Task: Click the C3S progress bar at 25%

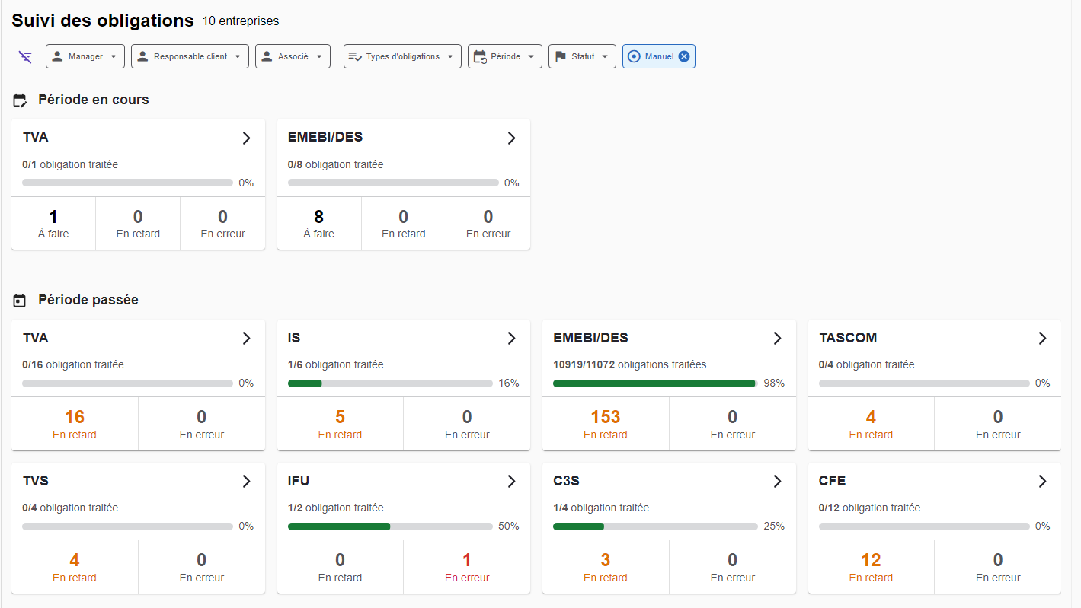Action: 655,527
